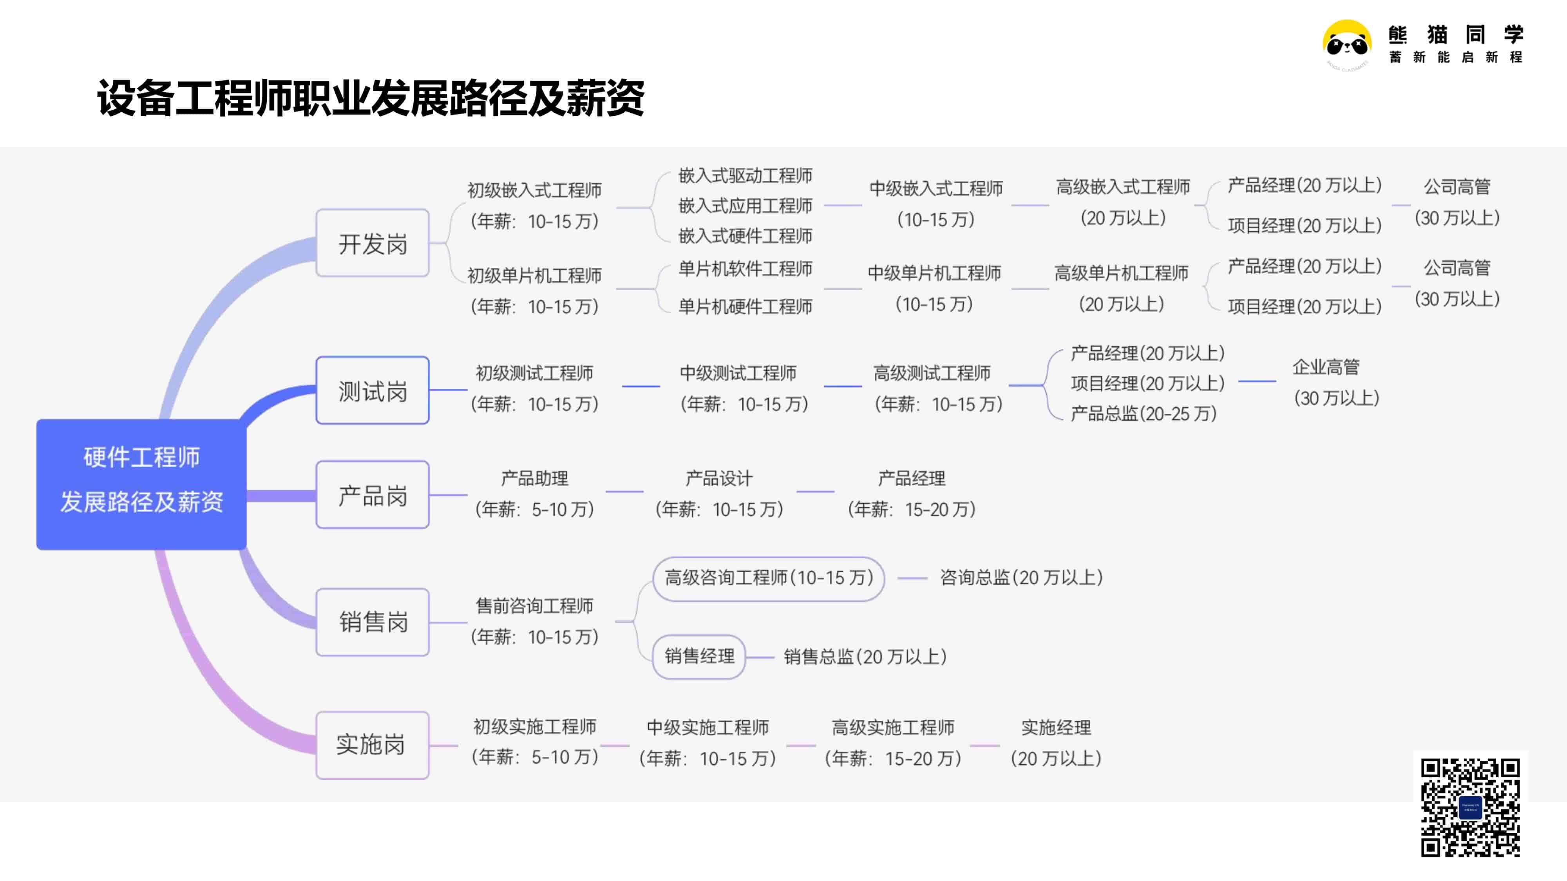The image size is (1567, 881).
Task: Click the 售前咨询工程师 label
Action: (x=534, y=606)
